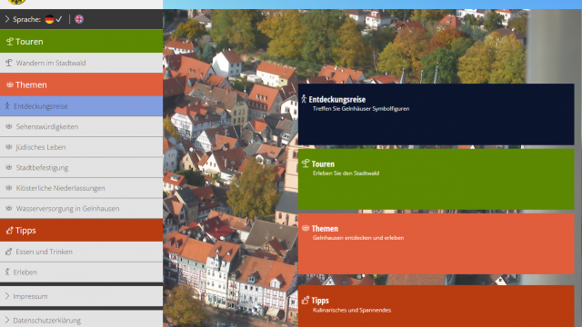Open Jüdisches Leben theme link
The width and height of the screenshot is (582, 327).
[x=81, y=147]
